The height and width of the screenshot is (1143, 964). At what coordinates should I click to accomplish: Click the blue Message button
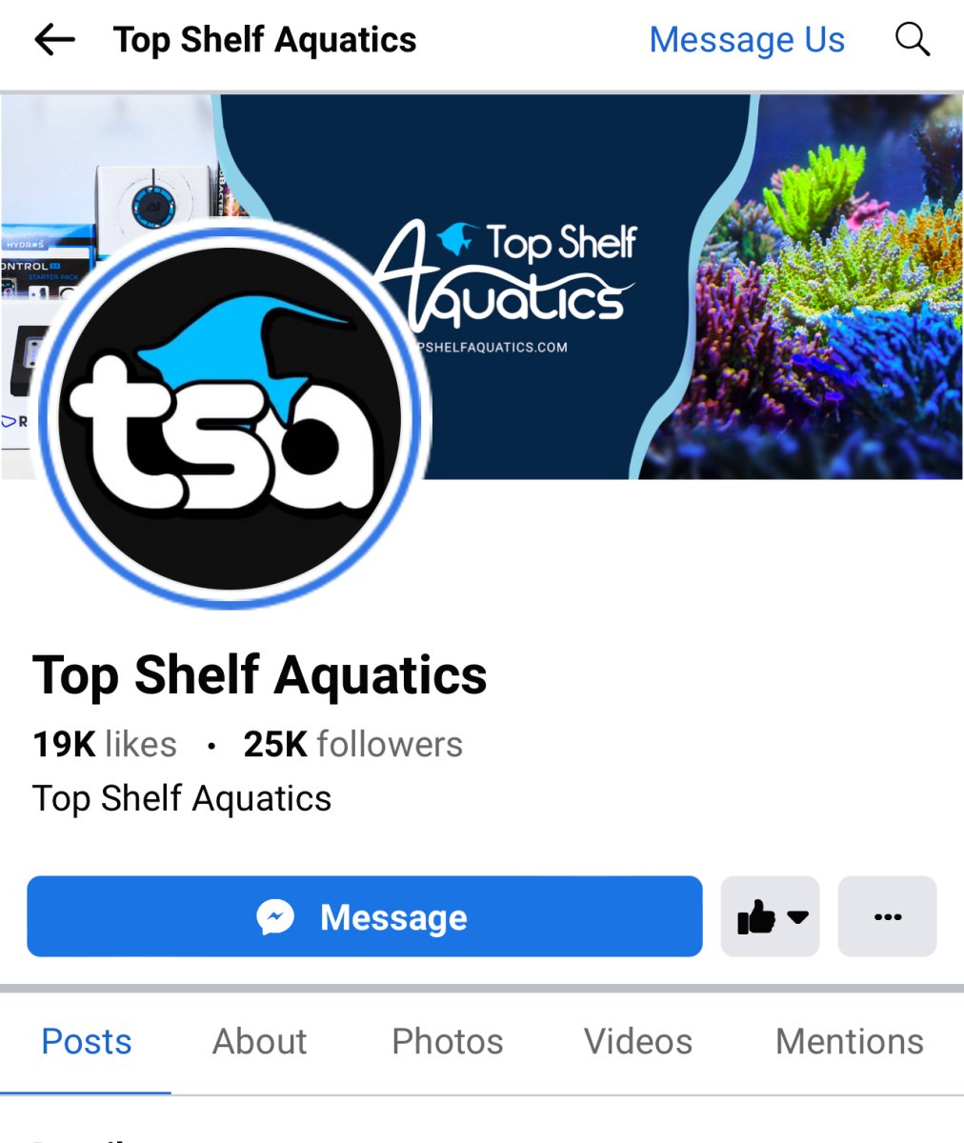click(365, 916)
